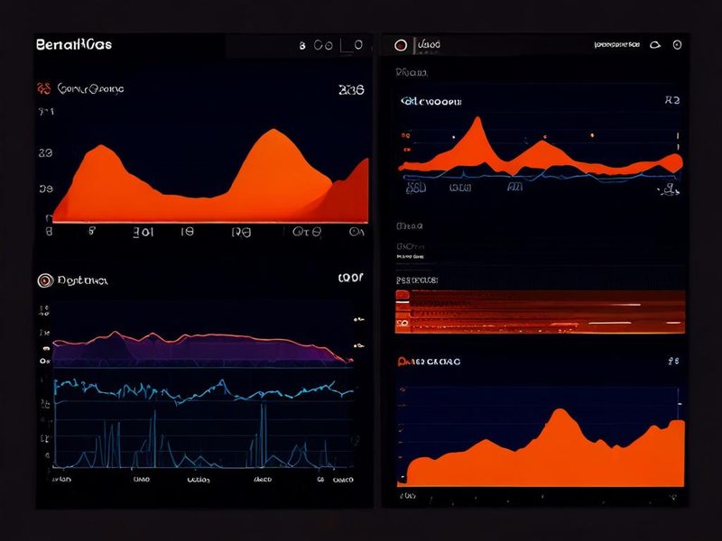The image size is (722, 541).
Task: Click the red icon beside the first chart title
Action: click(x=43, y=88)
